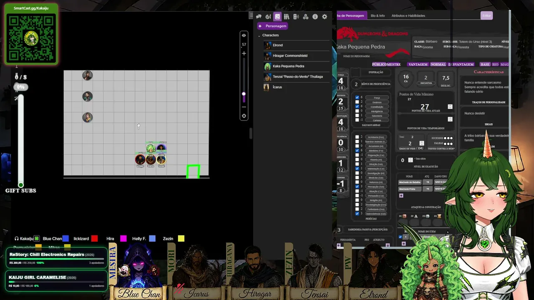Screen dimensions: 534x300
Task: Open Elrond character entry
Action: pyautogui.click(x=296, y=45)
